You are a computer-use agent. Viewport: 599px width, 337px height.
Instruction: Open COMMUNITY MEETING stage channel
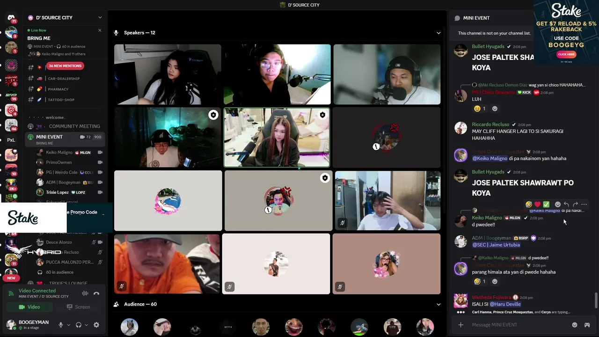65,126
